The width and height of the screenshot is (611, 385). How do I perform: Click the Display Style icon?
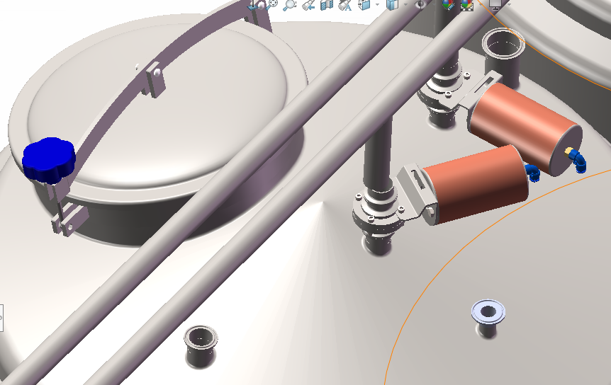point(393,5)
